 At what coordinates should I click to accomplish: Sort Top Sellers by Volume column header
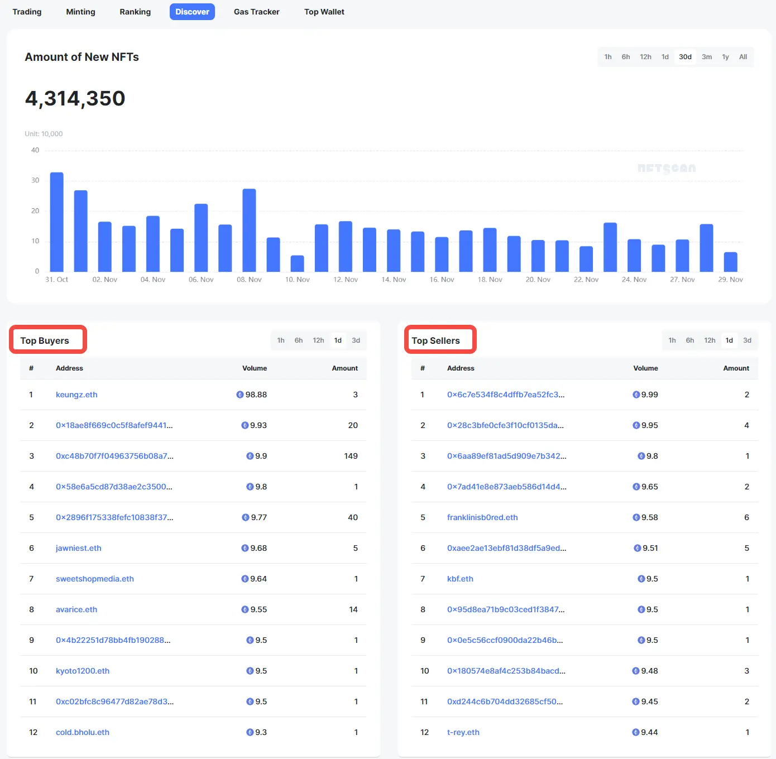point(645,368)
